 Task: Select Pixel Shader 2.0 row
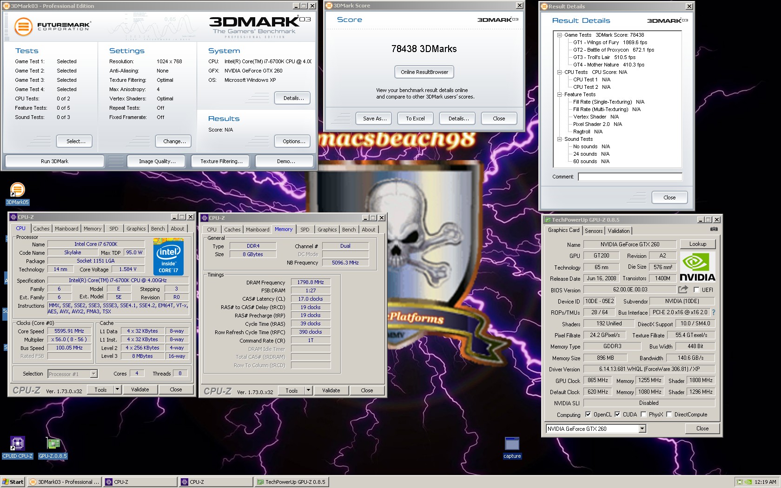597,124
